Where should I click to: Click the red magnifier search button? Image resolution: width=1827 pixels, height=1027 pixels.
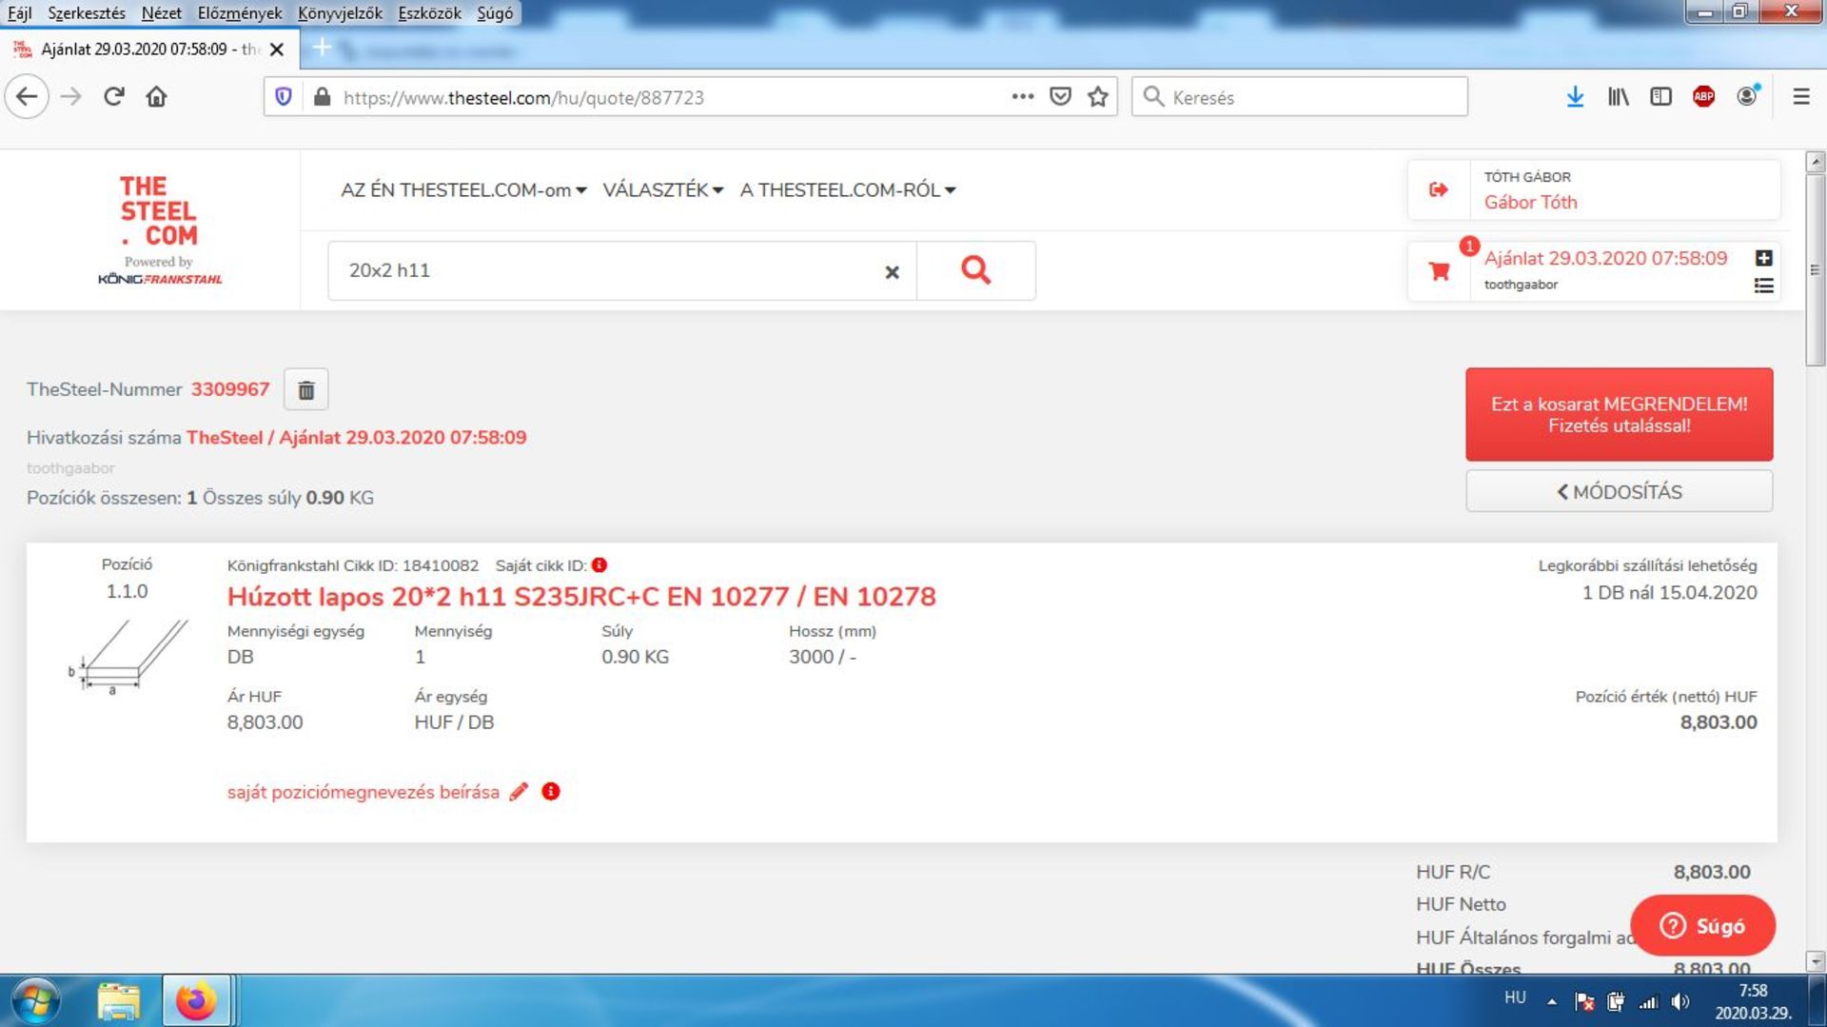click(x=975, y=271)
